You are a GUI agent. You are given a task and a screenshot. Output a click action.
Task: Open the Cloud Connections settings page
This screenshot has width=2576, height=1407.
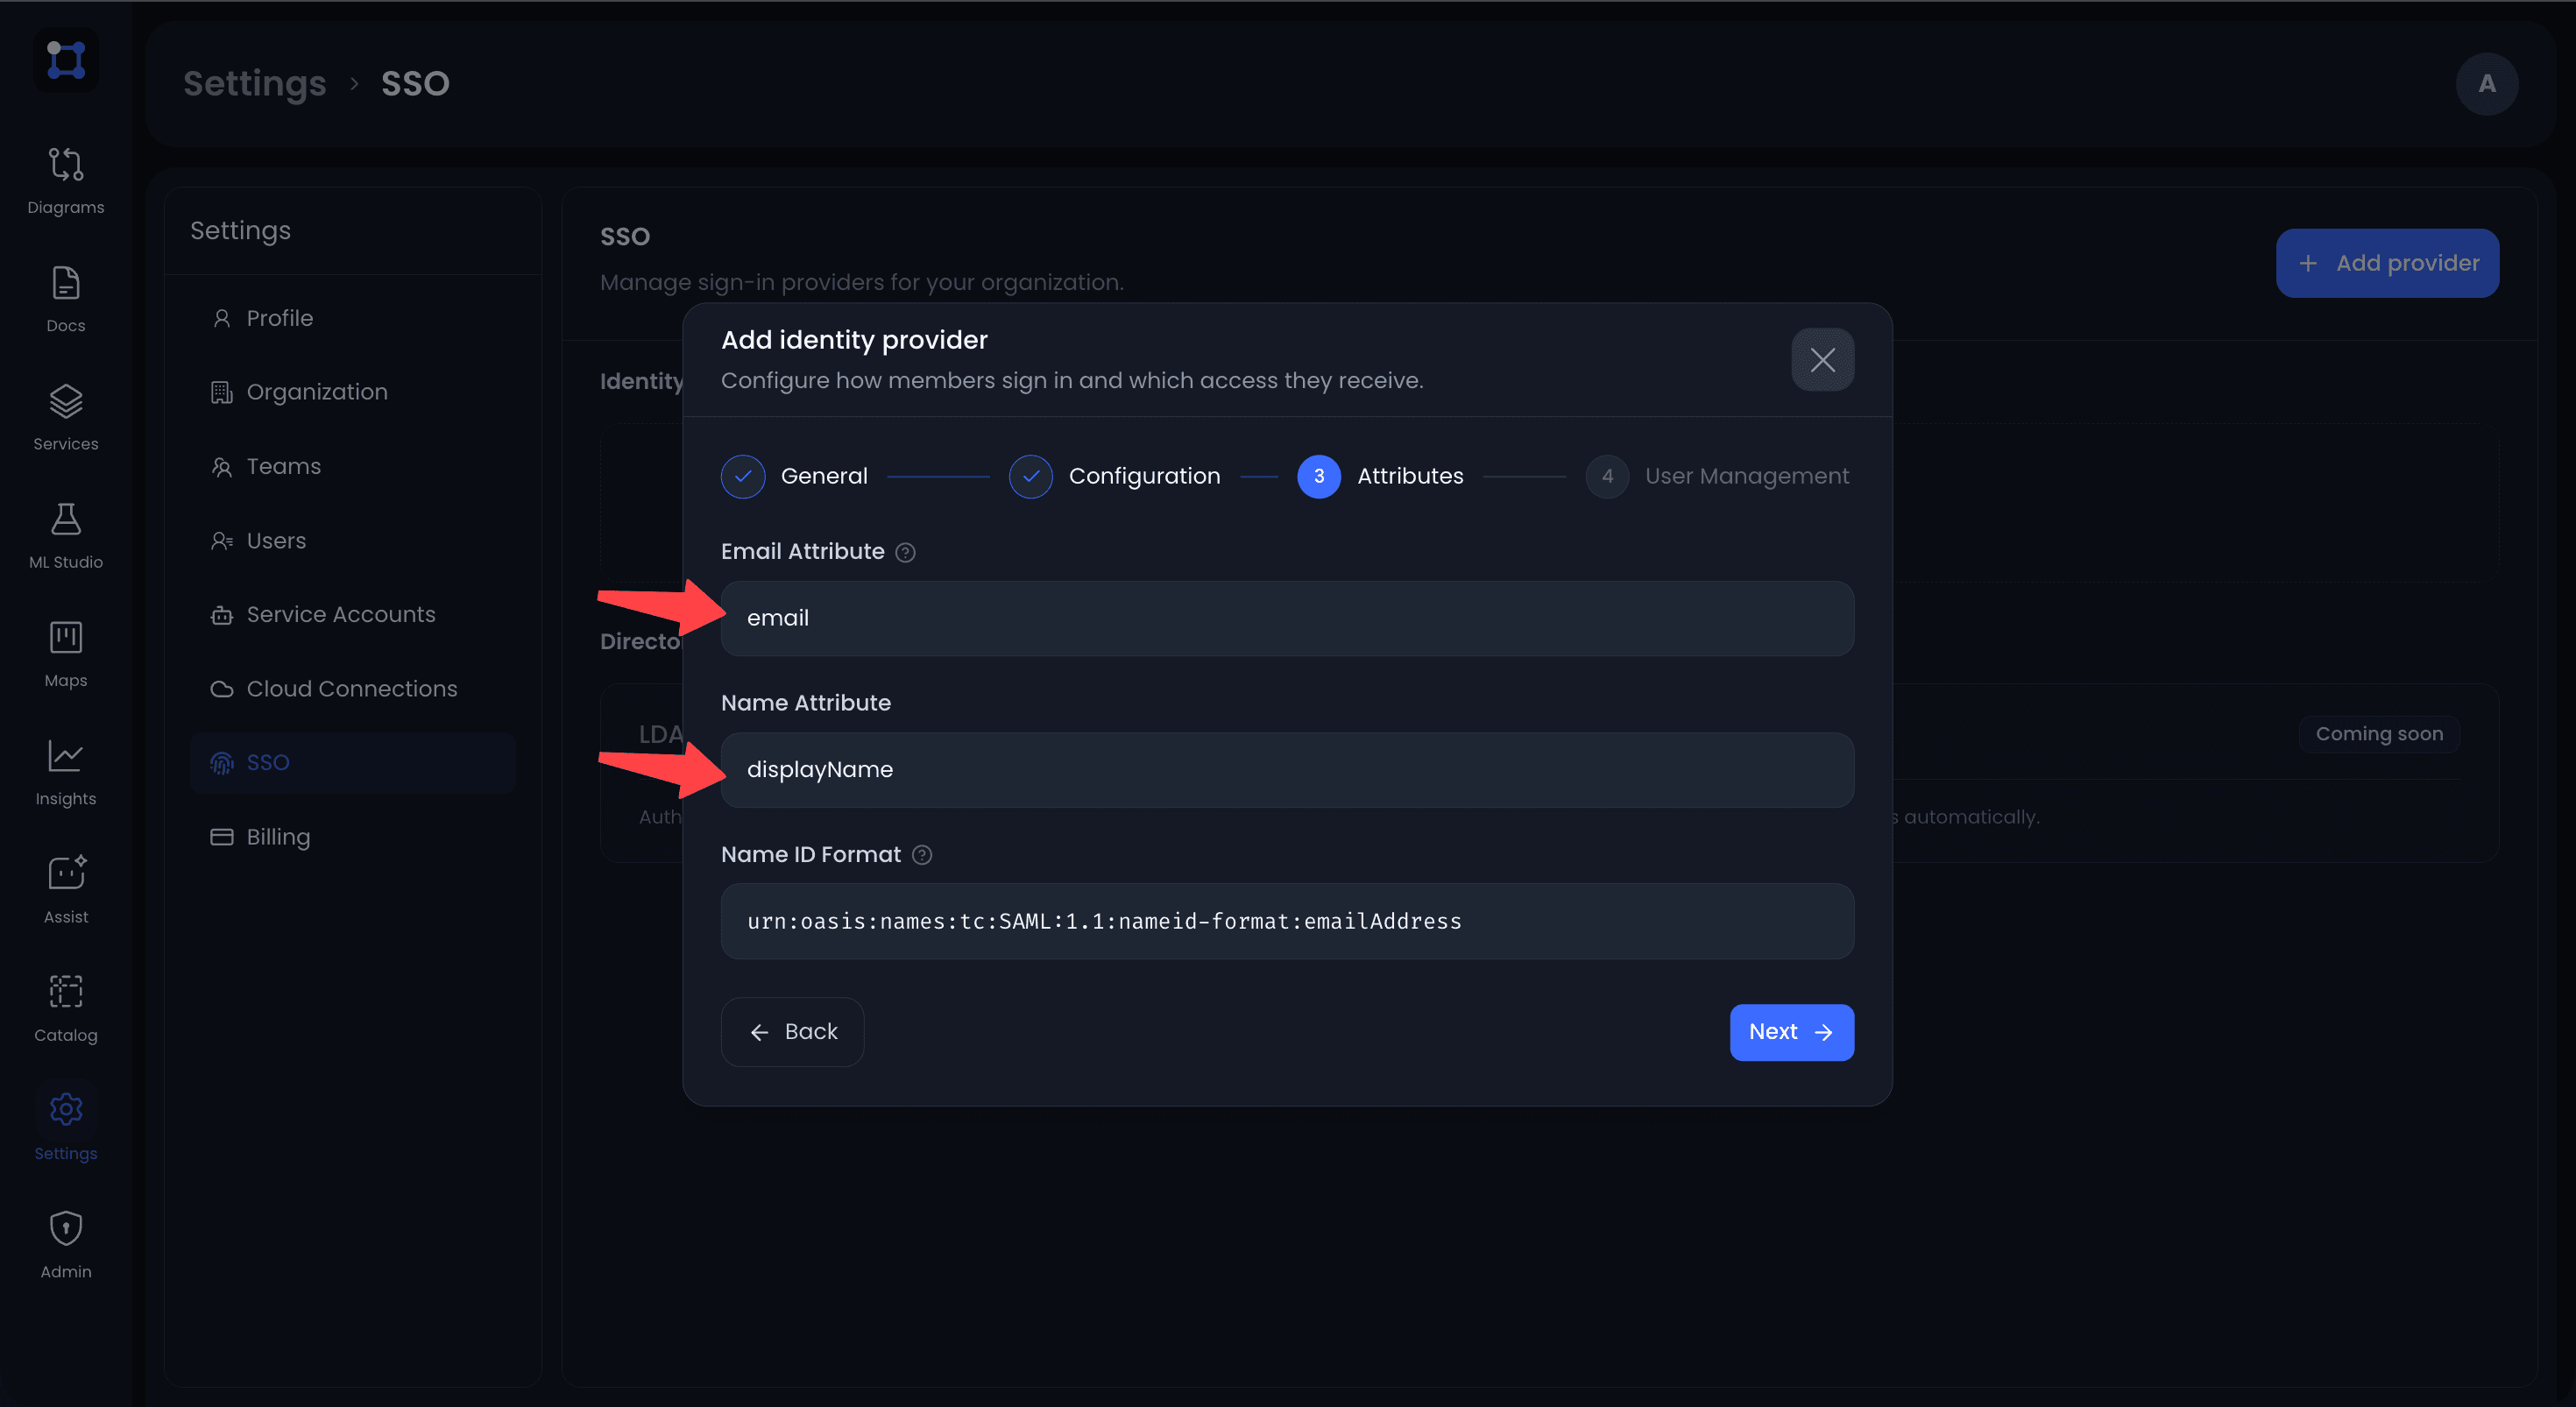[x=352, y=689]
